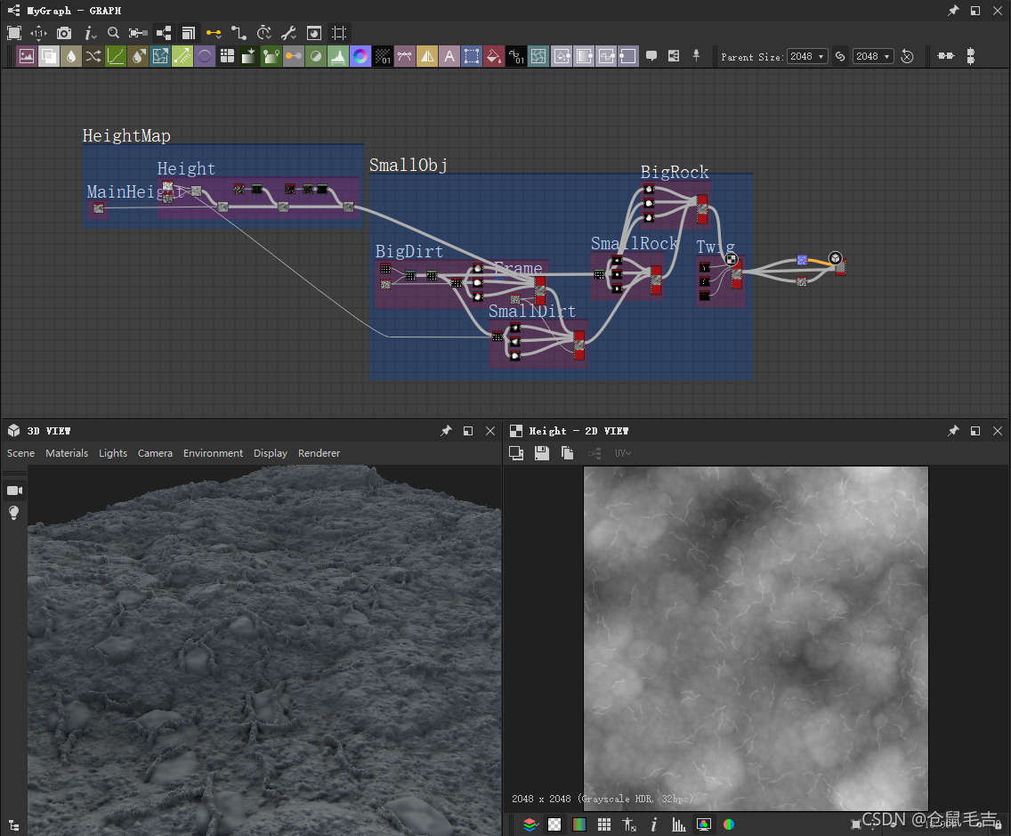This screenshot has width=1011, height=836.
Task: Select the orthogonal link style icon
Action: 239,33
